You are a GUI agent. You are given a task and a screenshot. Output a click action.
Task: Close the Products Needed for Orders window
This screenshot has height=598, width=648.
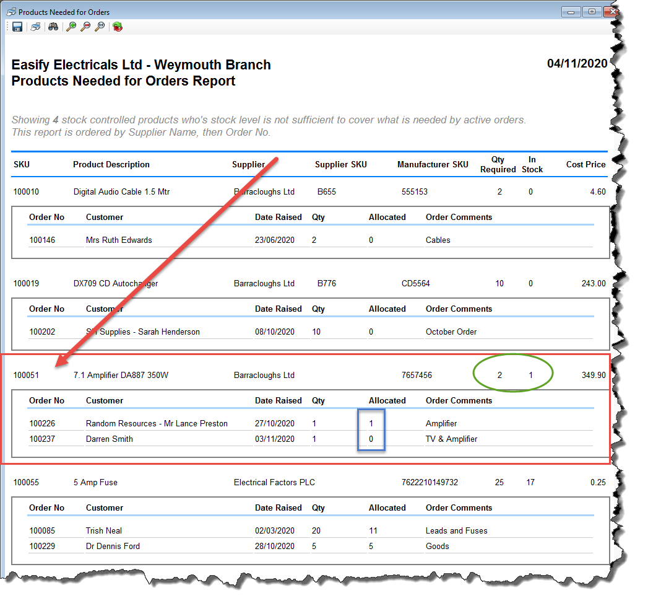tap(612, 11)
